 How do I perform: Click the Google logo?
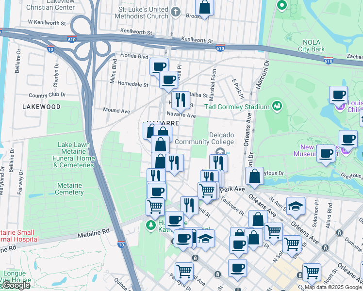(16, 285)
